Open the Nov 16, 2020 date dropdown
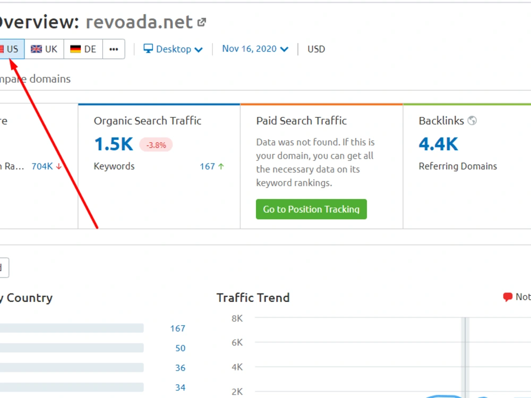The image size is (531, 398). click(255, 49)
